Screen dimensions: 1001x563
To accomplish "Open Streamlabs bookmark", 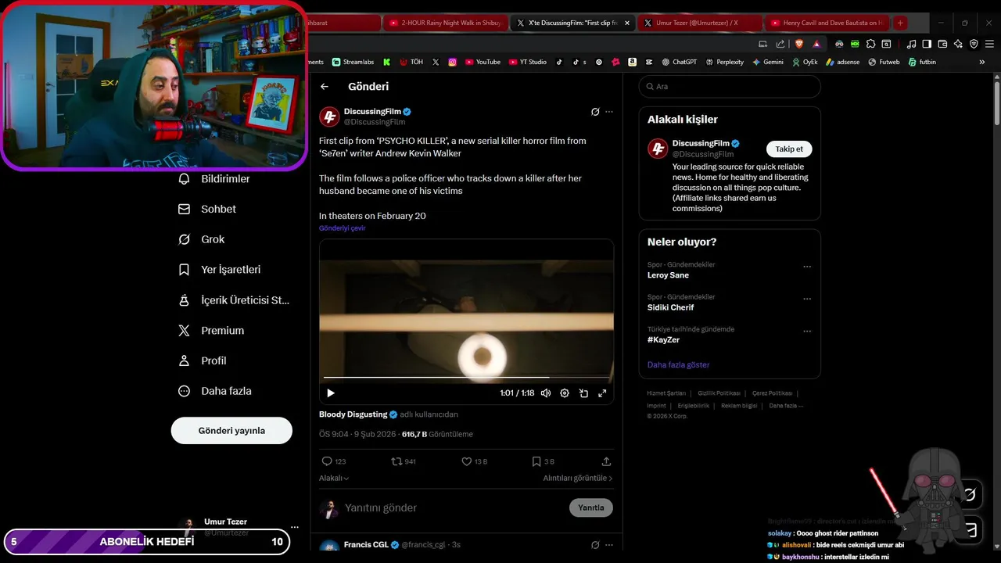I will coord(353,62).
